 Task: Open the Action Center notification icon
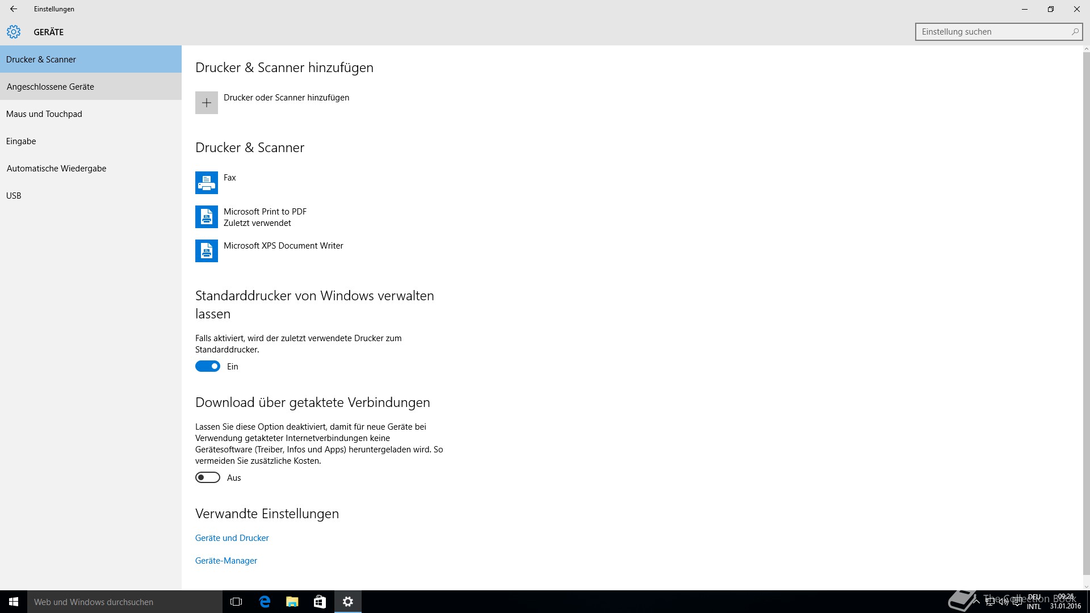pos(1017,602)
